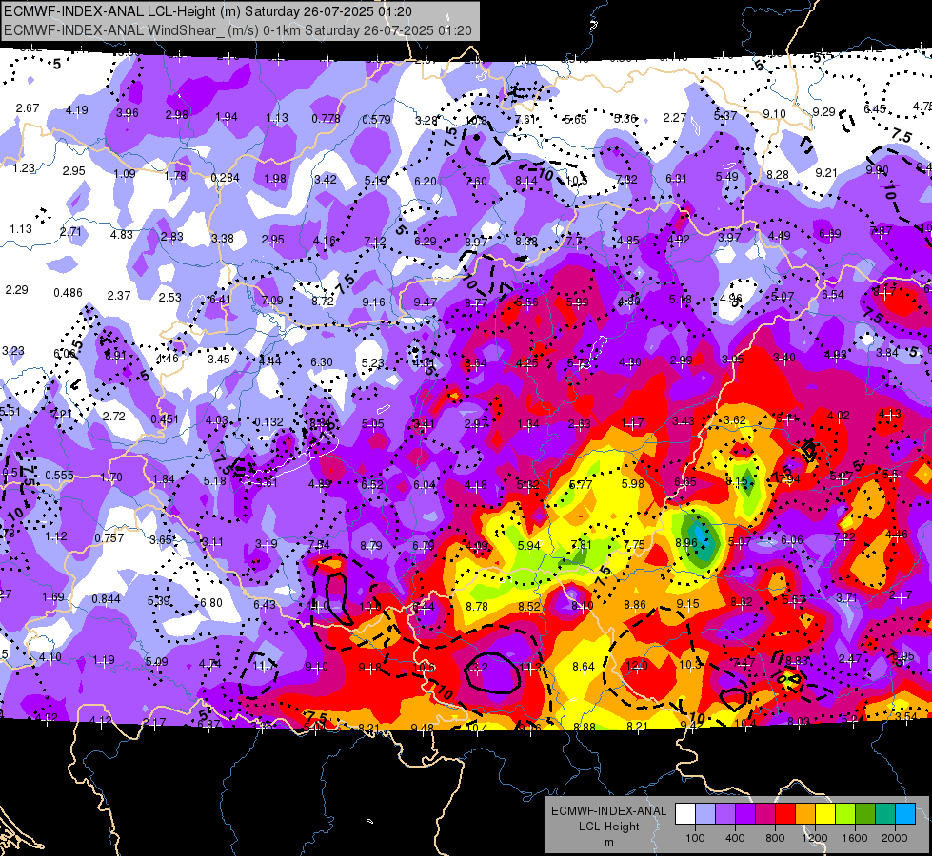Click the wind shear value 0.844

coord(106,599)
